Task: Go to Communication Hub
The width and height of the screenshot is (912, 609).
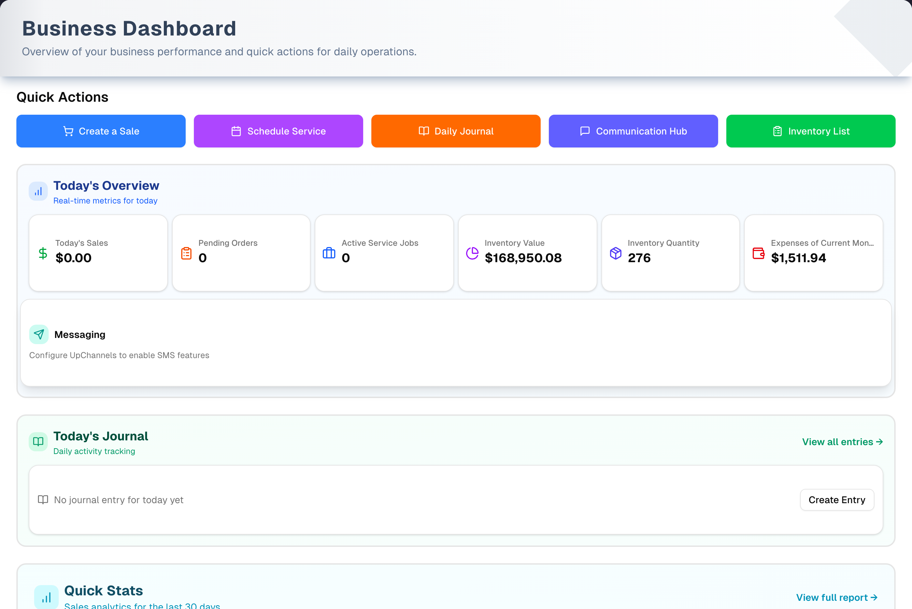Action: click(x=633, y=131)
